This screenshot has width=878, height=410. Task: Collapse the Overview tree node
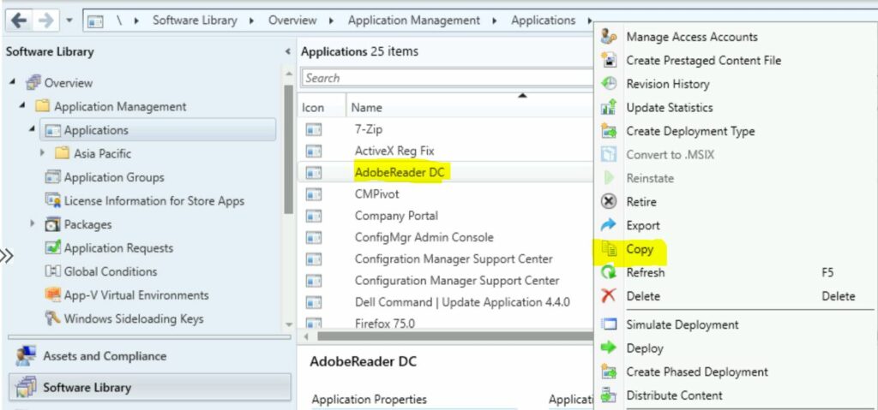point(12,82)
